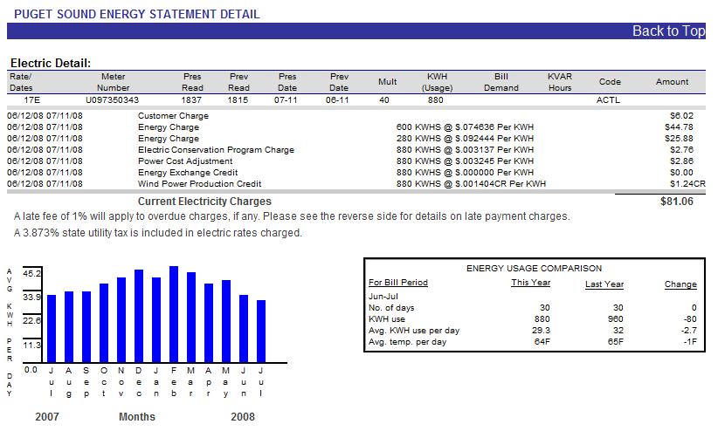This screenshot has height=431, width=718.
Task: Click the Energy Exchange Credit entry
Action: pyautogui.click(x=187, y=173)
